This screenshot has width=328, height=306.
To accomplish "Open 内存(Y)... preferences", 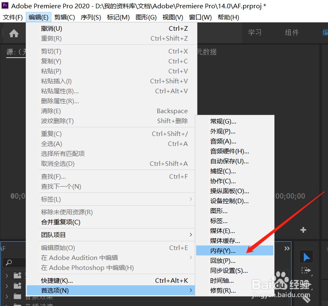I will [x=235, y=250].
